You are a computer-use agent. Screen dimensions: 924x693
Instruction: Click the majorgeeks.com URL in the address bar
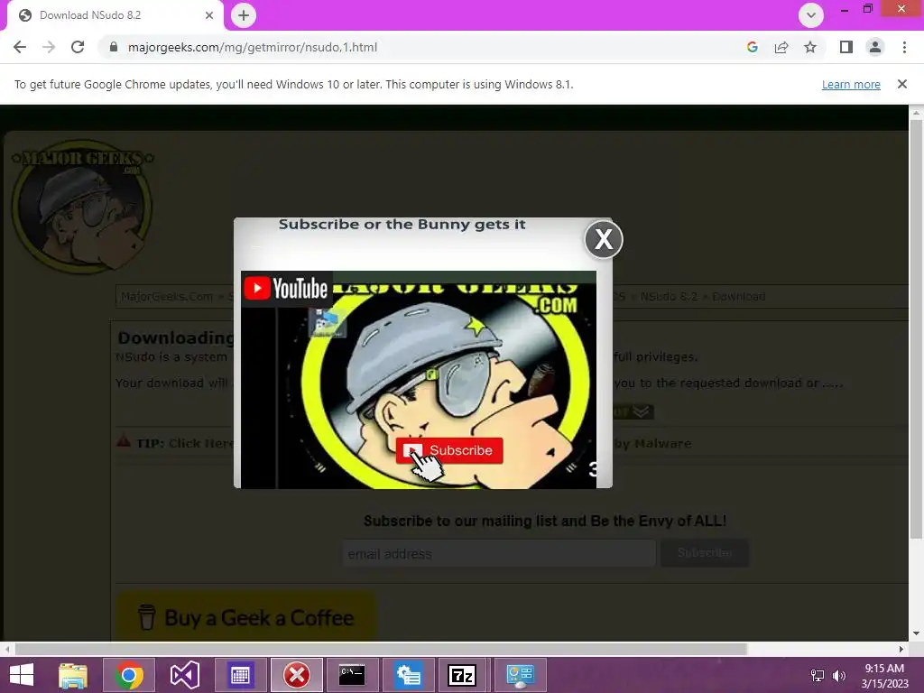tap(253, 47)
